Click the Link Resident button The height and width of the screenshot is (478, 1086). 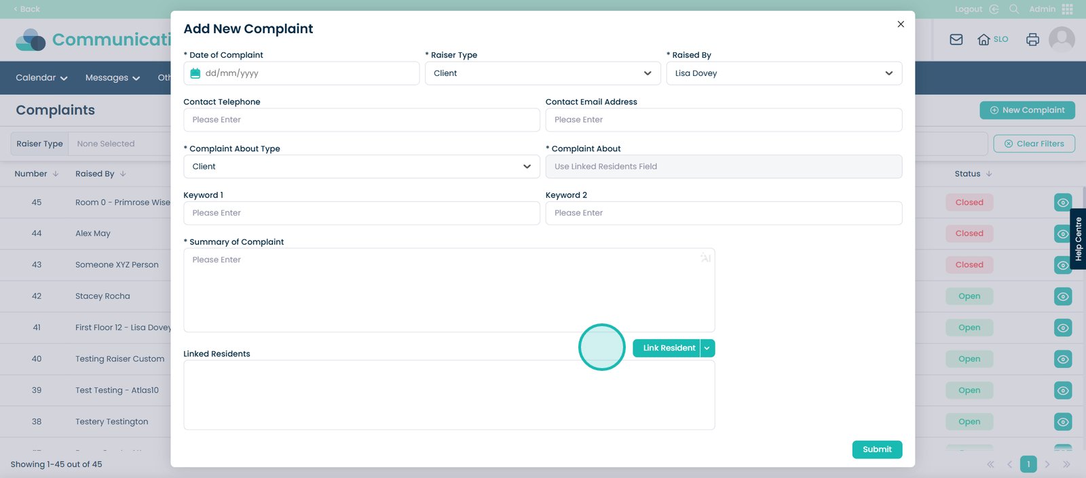669,348
